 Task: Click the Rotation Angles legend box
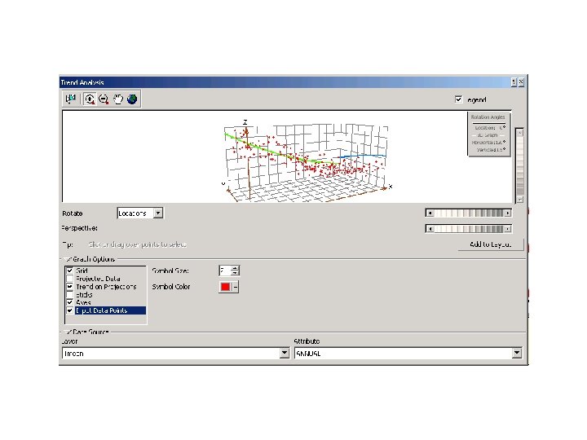coord(488,134)
